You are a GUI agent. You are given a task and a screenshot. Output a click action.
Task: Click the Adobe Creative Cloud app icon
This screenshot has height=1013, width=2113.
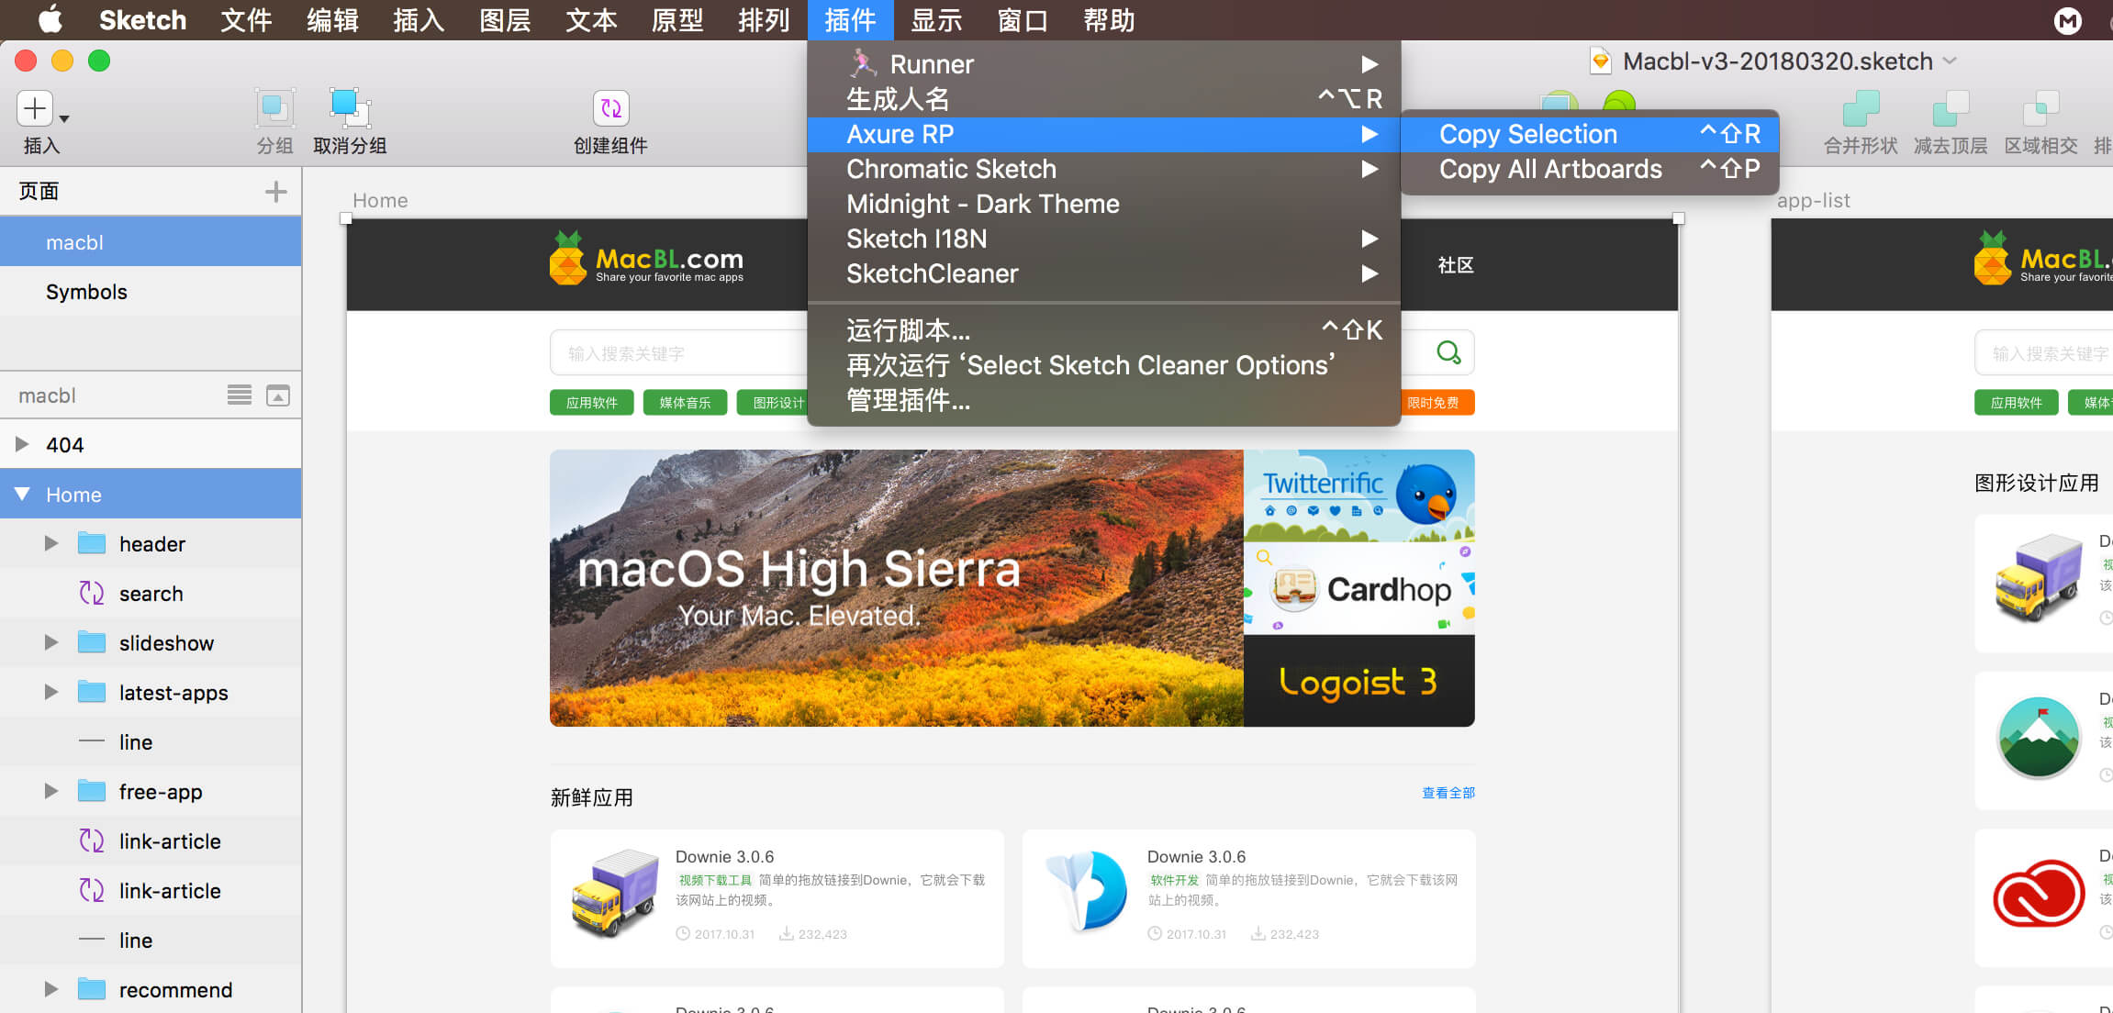(2039, 892)
